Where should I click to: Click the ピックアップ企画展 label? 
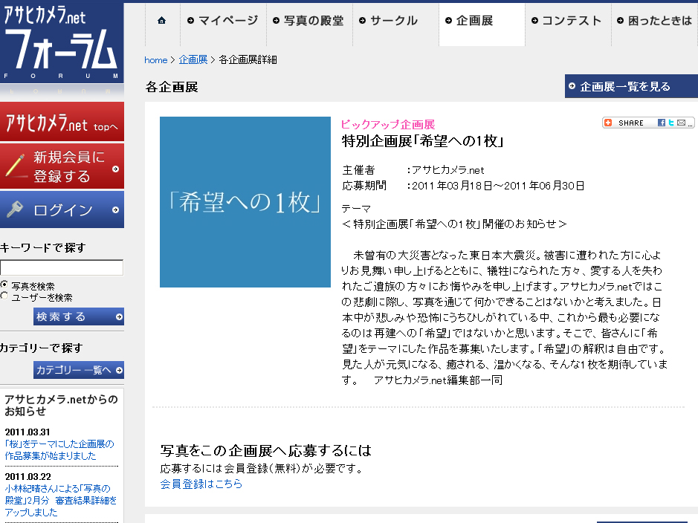click(x=388, y=125)
